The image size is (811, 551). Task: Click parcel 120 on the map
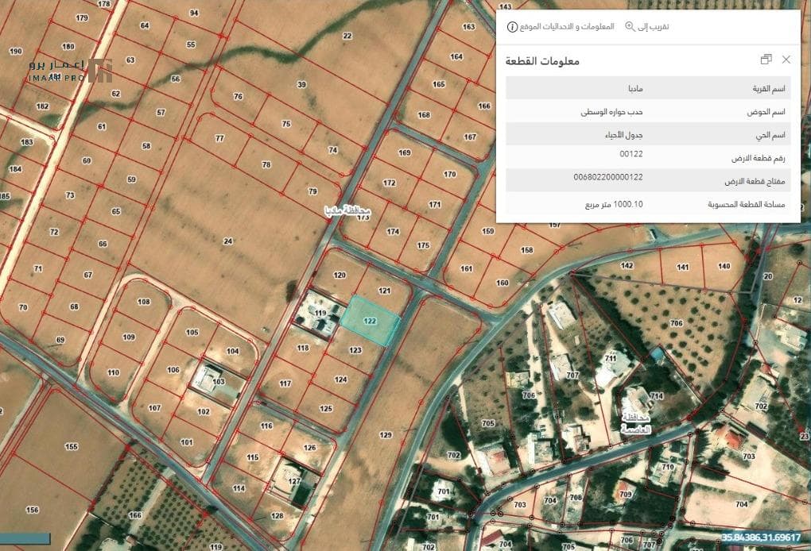(340, 275)
